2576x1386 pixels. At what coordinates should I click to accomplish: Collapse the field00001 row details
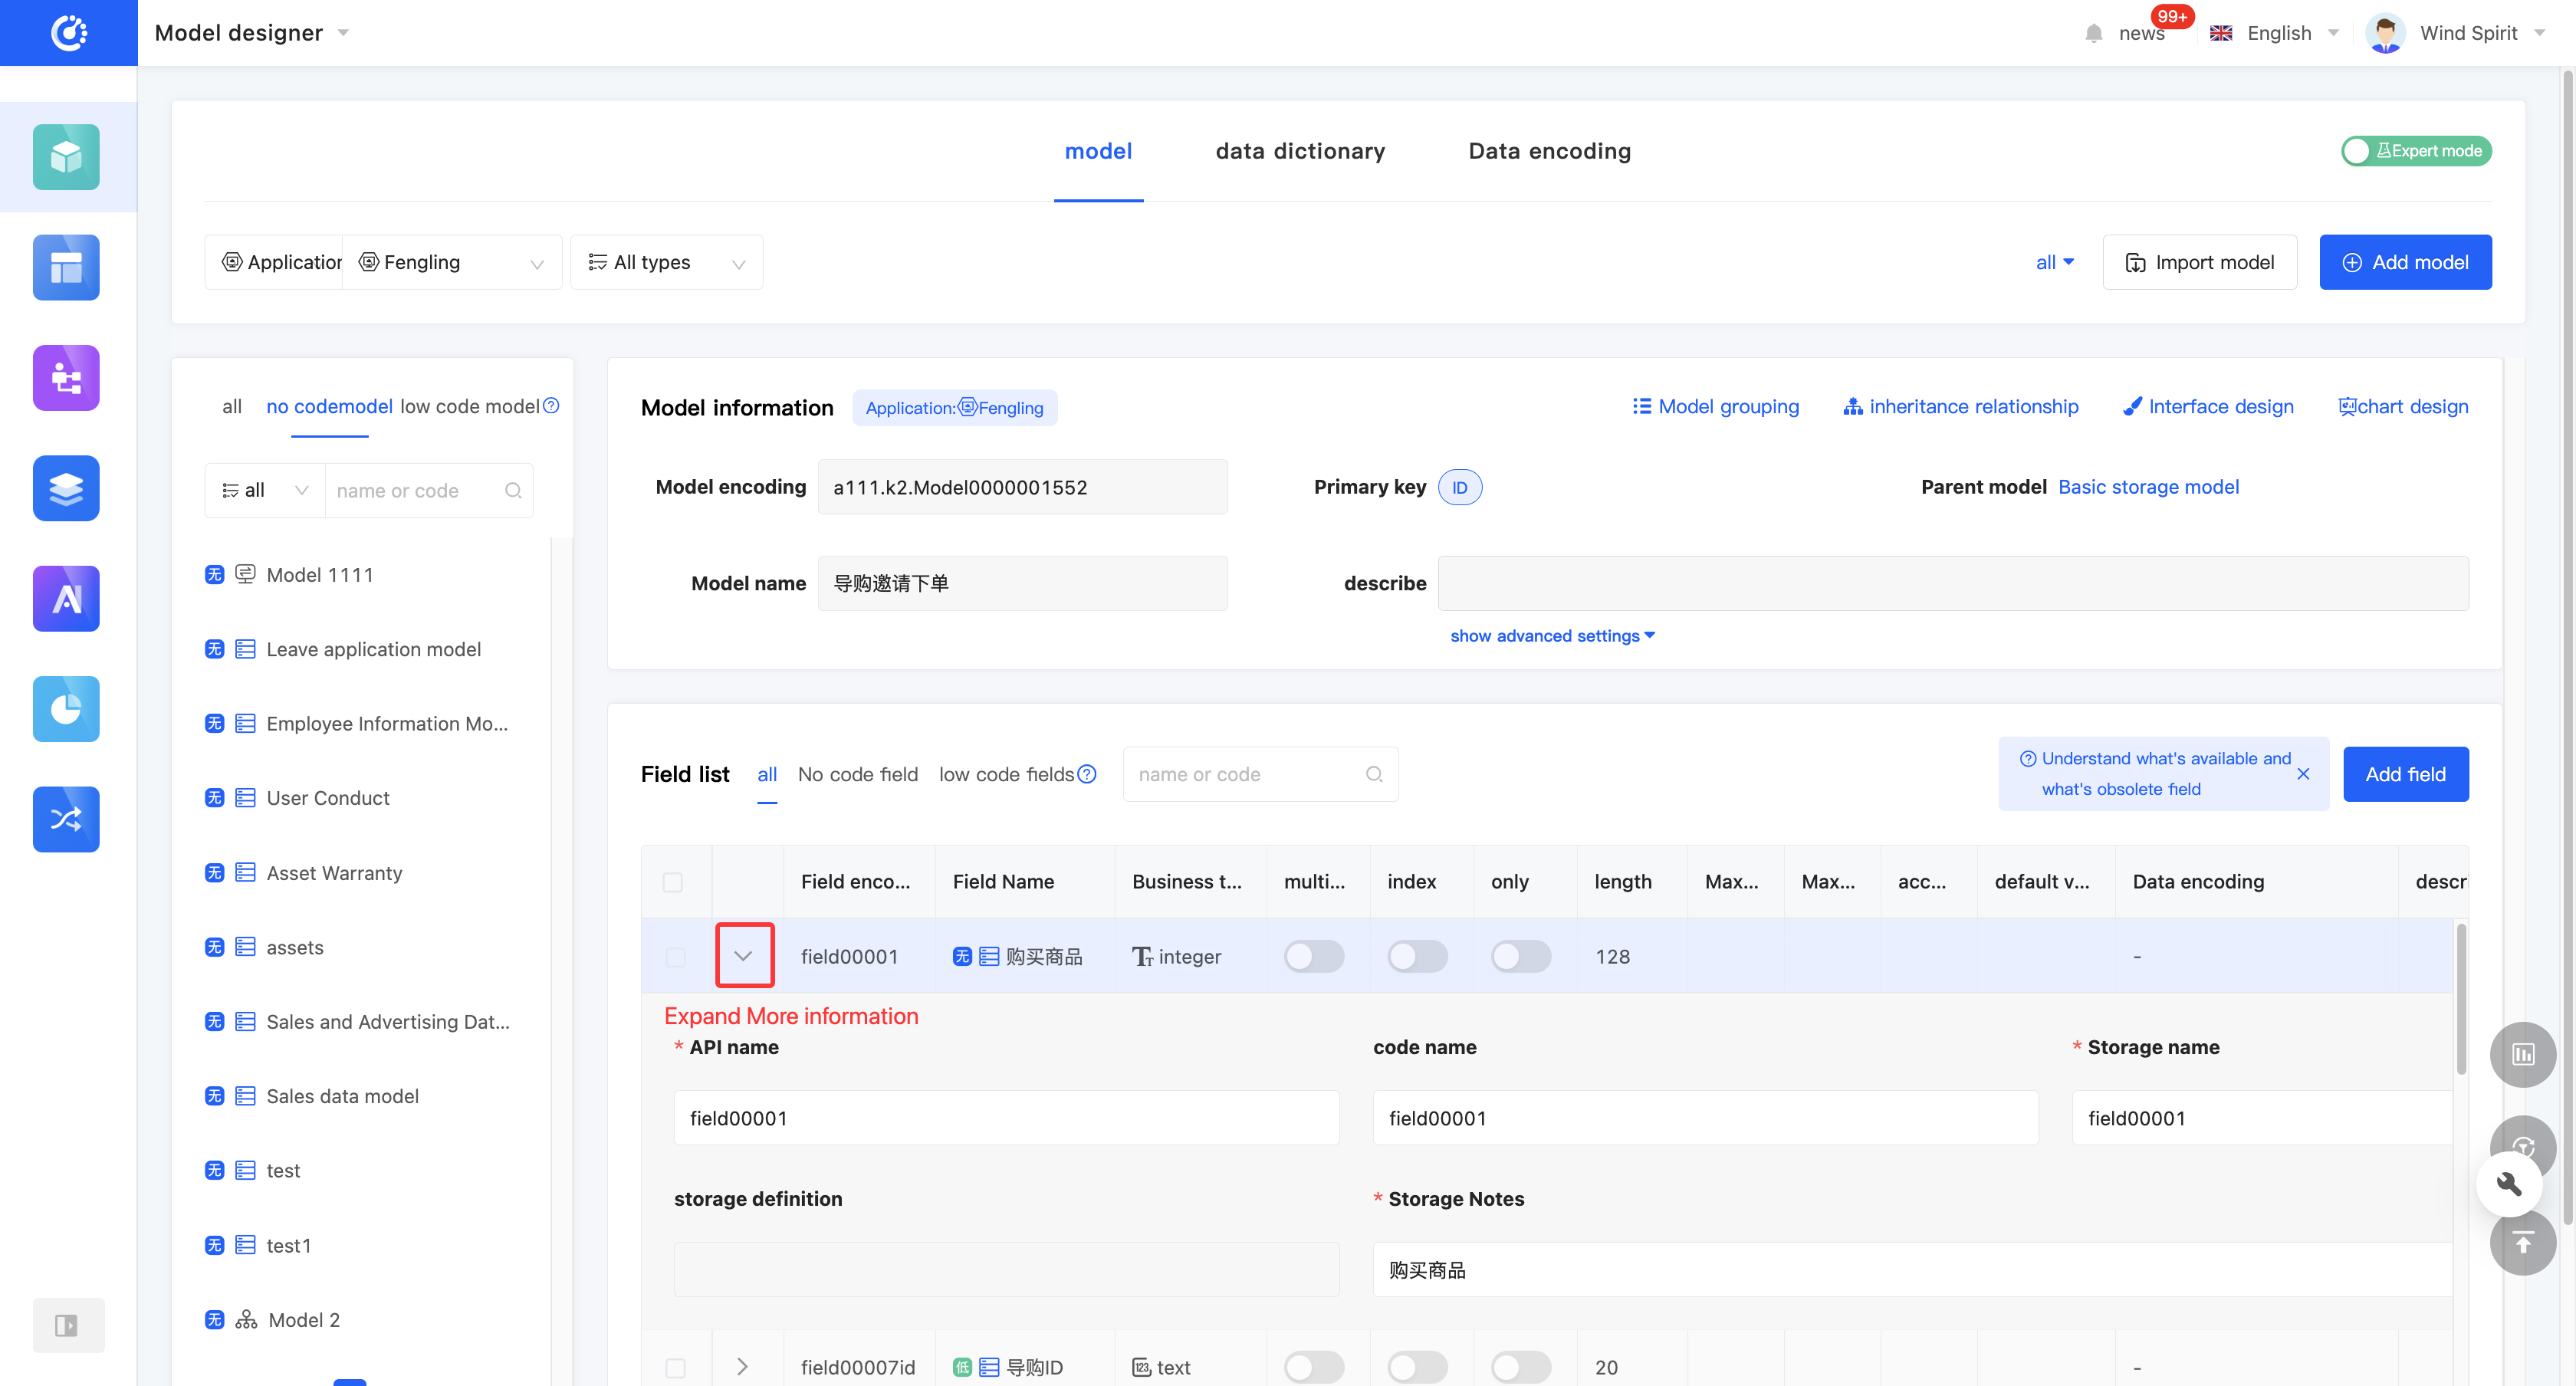[x=743, y=956]
